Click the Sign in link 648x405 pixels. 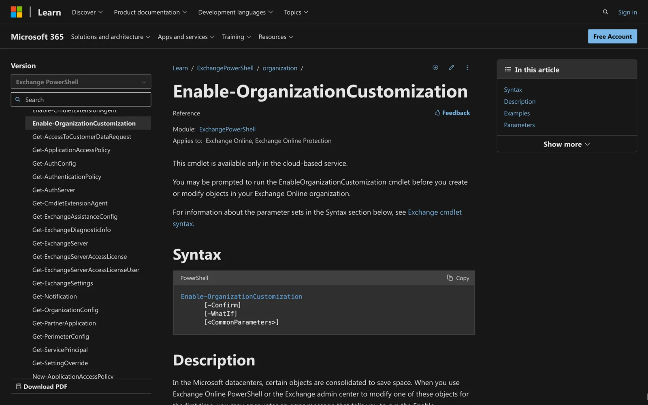pyautogui.click(x=627, y=12)
